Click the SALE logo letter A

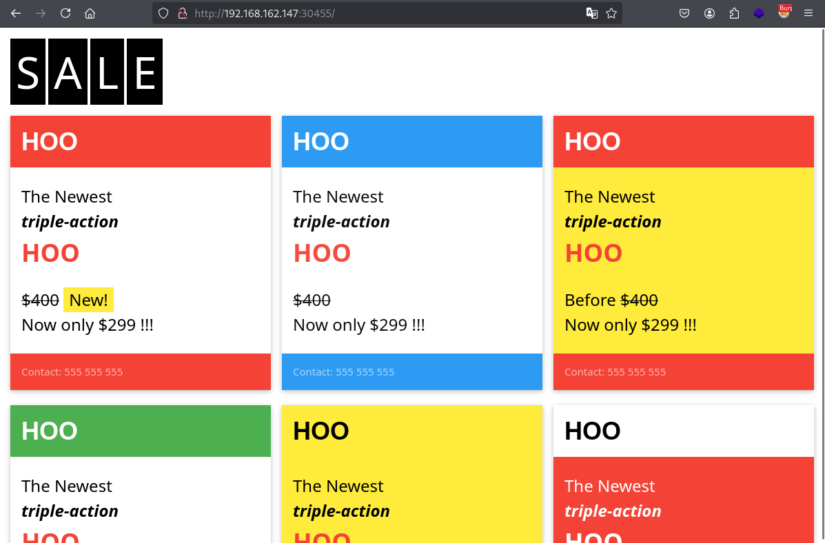tap(68, 72)
